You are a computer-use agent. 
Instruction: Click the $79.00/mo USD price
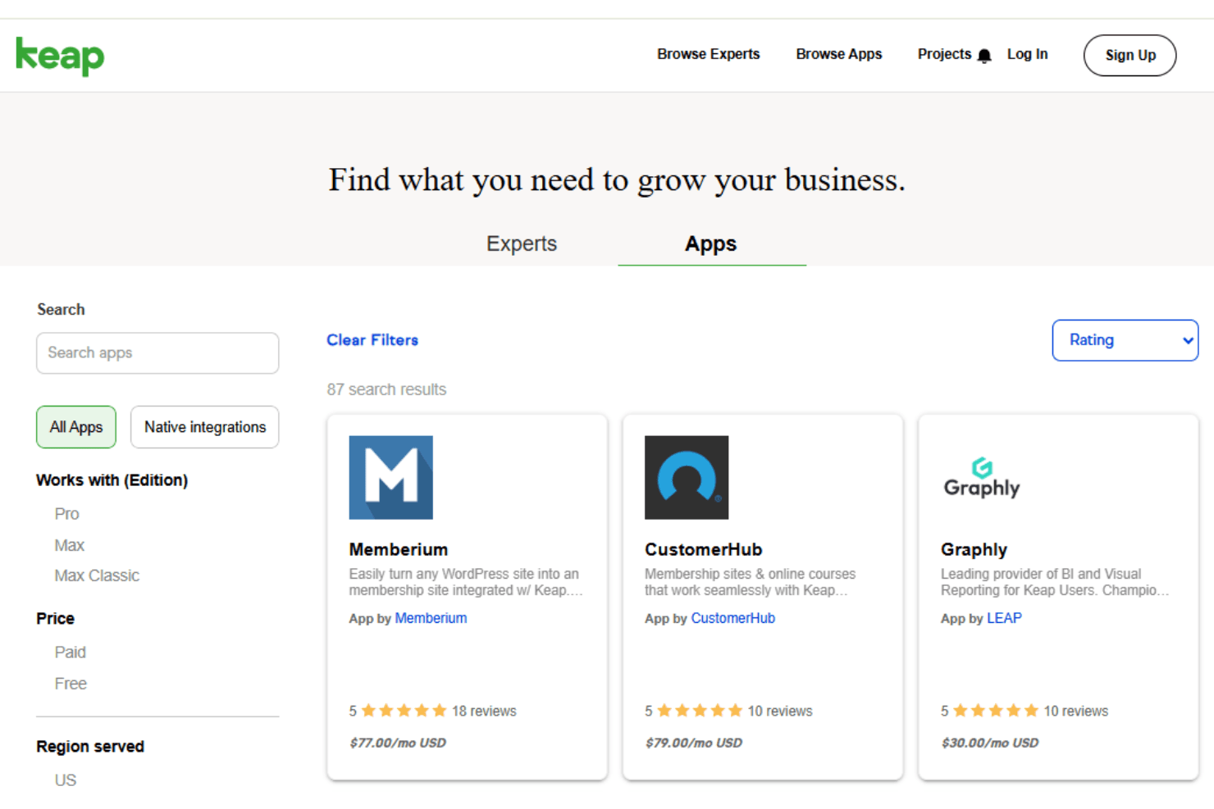click(x=693, y=743)
